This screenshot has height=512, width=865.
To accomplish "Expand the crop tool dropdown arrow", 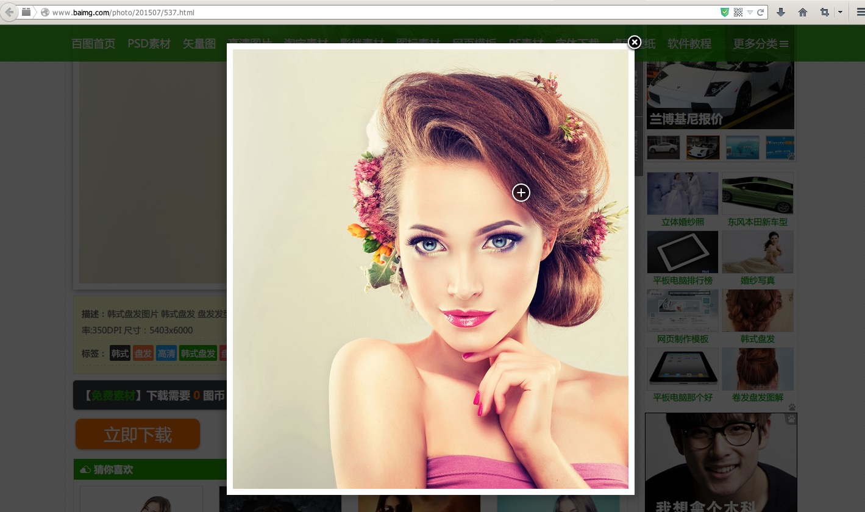I will point(840,12).
